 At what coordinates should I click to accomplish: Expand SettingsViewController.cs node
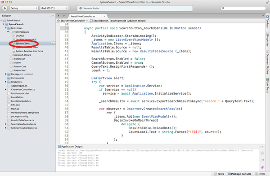(6, 128)
